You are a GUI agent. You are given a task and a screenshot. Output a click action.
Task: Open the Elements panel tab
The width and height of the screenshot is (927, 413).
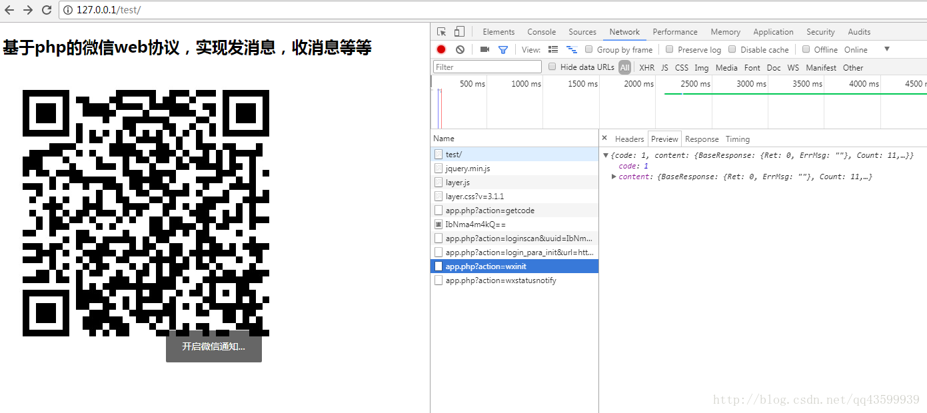point(498,31)
